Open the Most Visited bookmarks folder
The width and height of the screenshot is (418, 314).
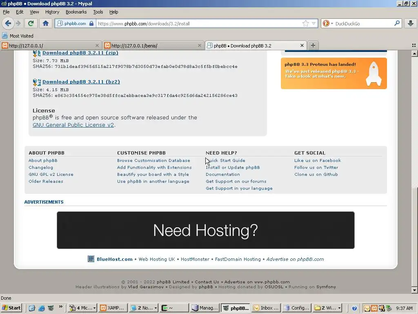point(18,36)
